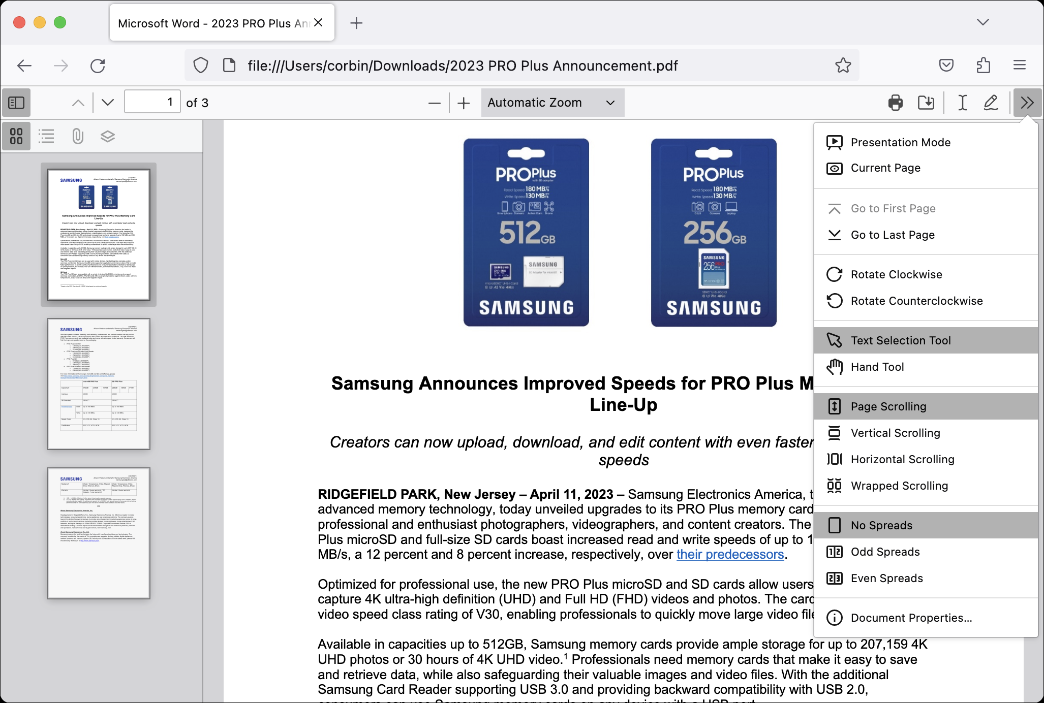Select Horizontal Scrolling mode
The height and width of the screenshot is (703, 1044).
926,459
